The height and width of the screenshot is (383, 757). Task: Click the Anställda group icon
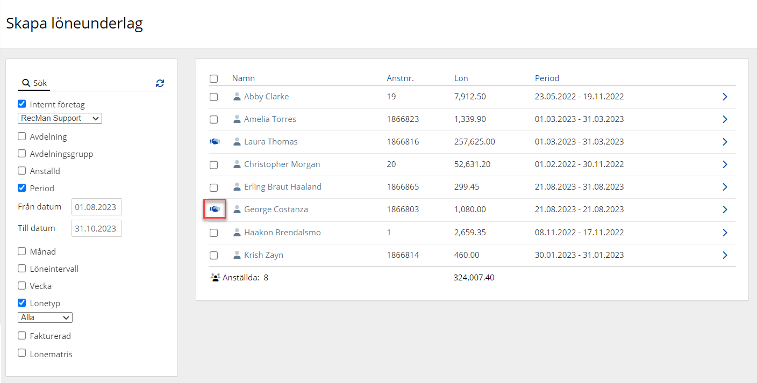click(216, 278)
